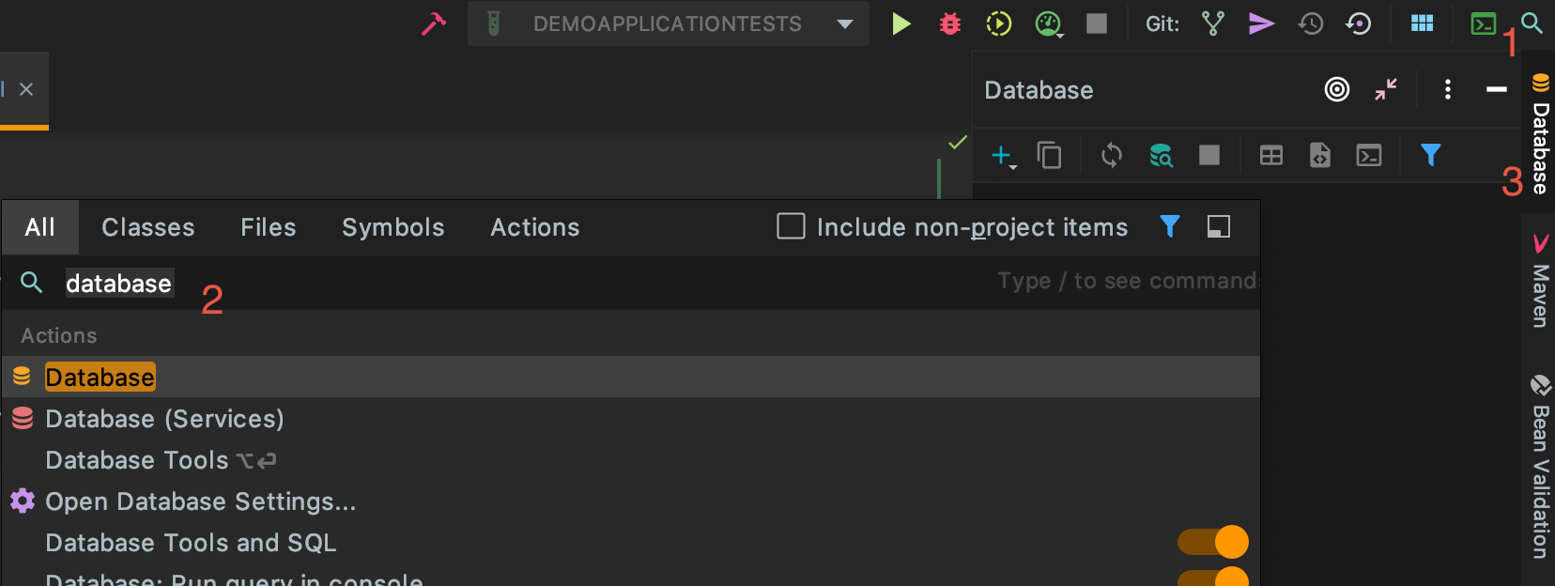
Task: Refresh the database with the reload icon
Action: 1112,155
